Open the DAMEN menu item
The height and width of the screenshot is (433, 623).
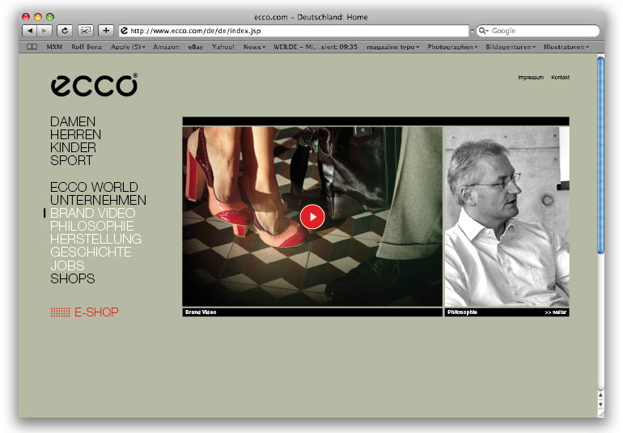(73, 121)
